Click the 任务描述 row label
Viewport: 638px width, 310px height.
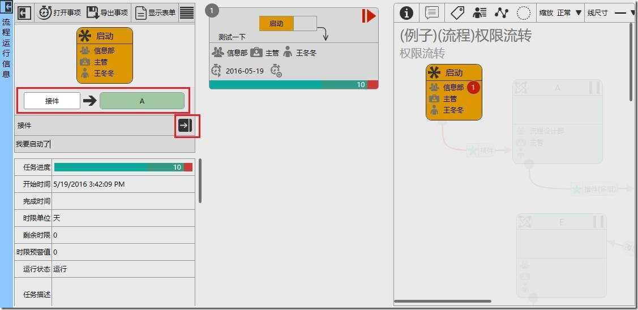click(x=37, y=294)
